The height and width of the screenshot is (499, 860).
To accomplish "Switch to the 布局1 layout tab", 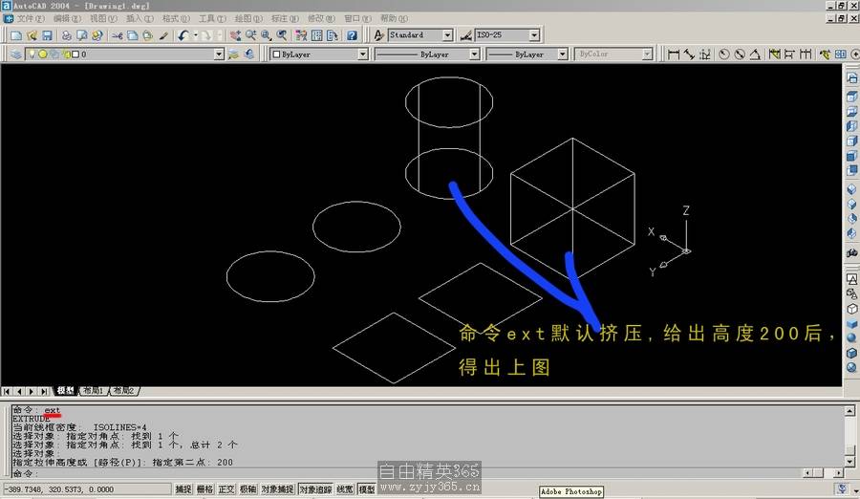I will pyautogui.click(x=93, y=391).
